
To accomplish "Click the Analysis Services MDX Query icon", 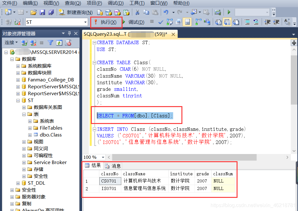I will click(108, 12).
